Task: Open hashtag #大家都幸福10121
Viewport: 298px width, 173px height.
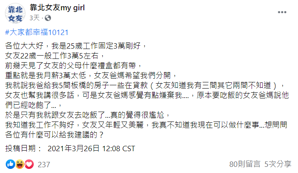Action: coord(37,32)
